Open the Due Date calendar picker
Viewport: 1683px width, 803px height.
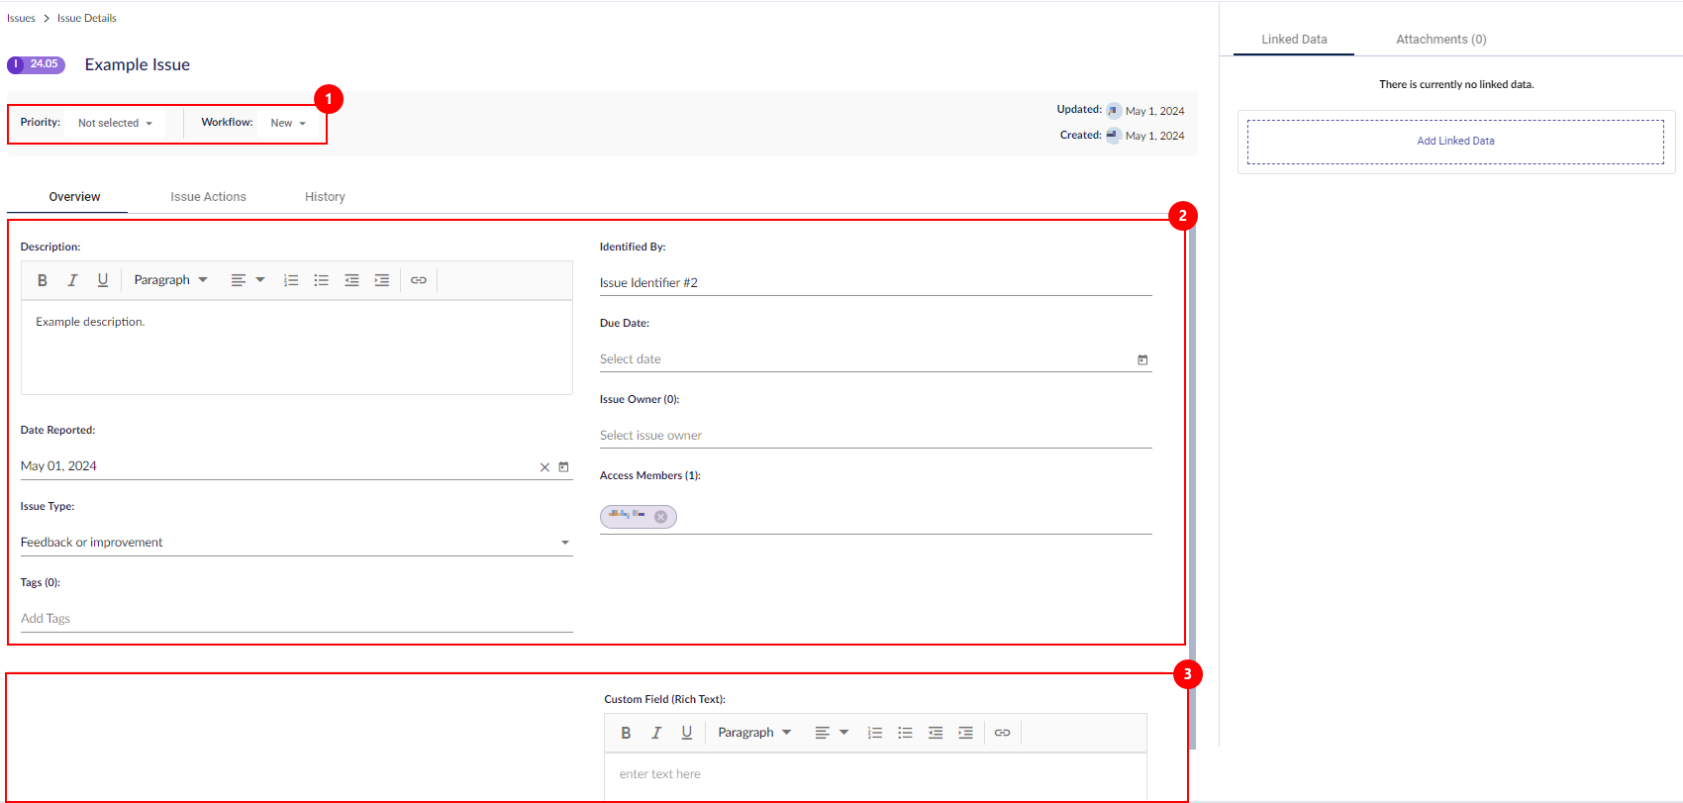coord(1142,359)
